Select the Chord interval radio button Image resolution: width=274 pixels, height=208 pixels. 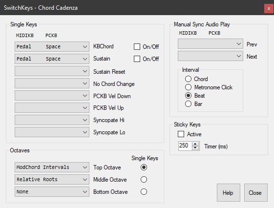188,79
